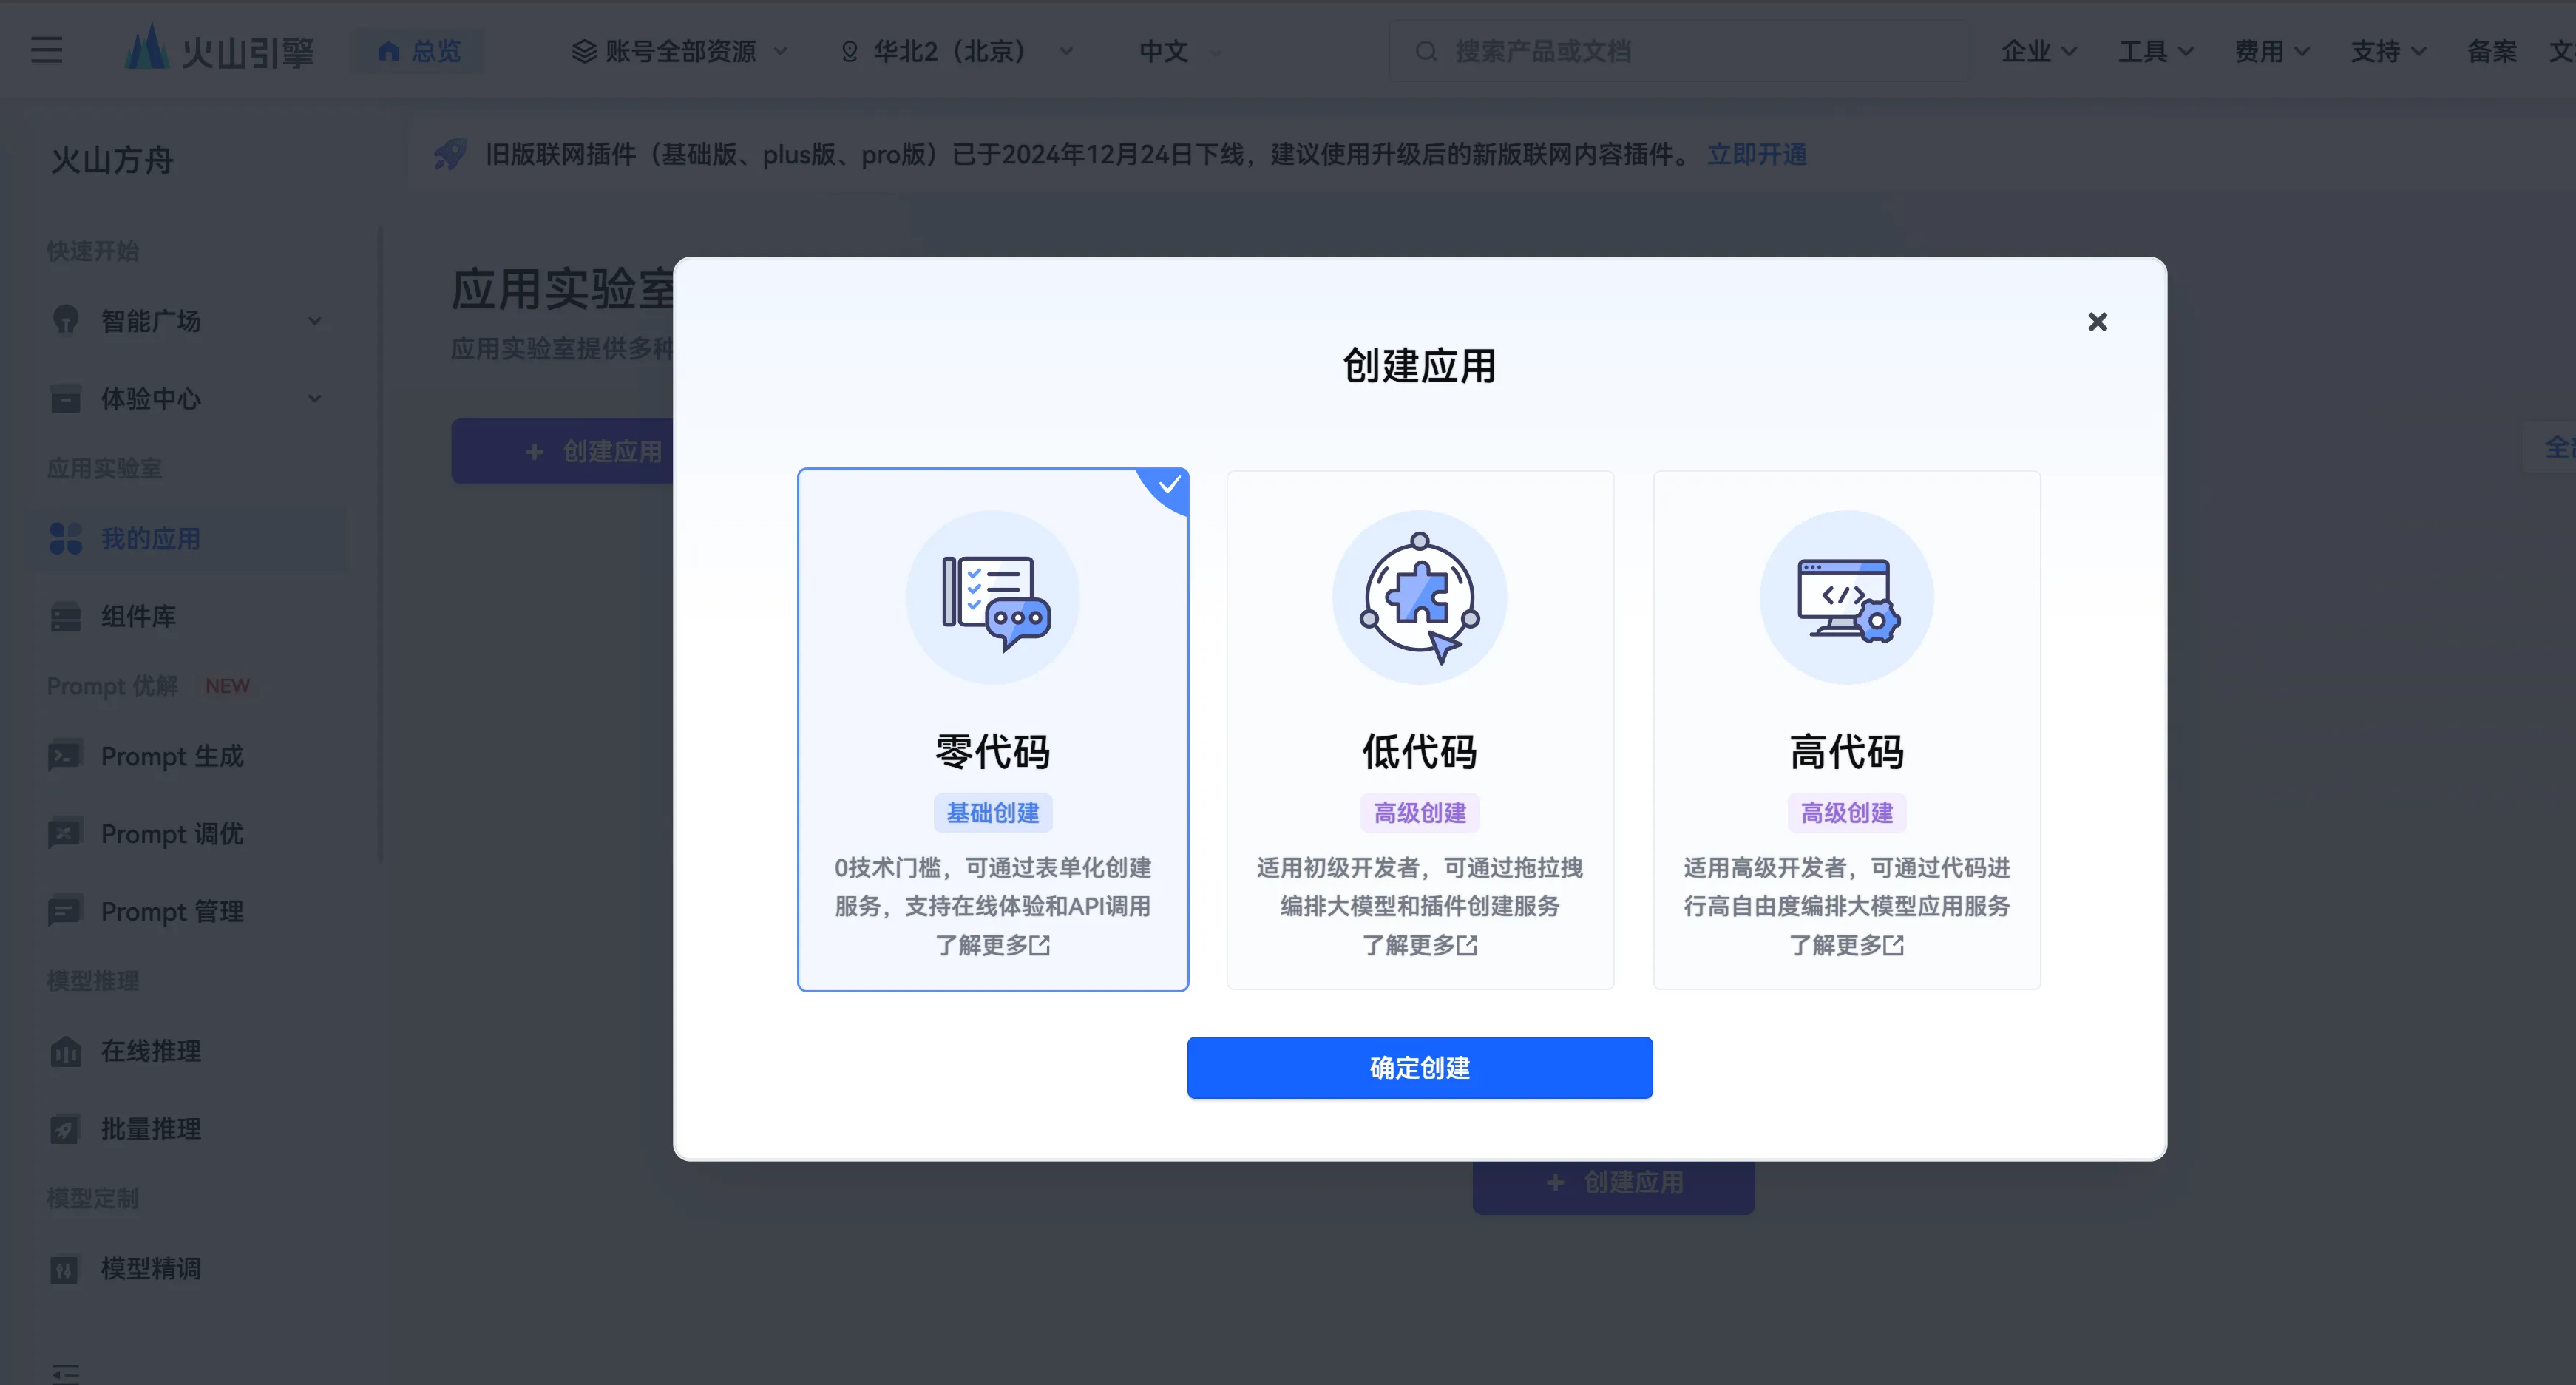Expand the 工具 menu

pos(2155,51)
